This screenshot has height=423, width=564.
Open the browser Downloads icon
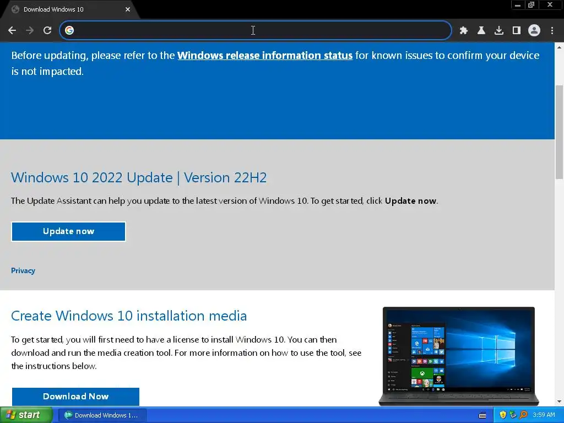tap(499, 30)
